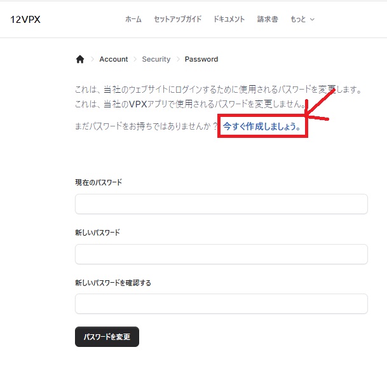Open the ドキュメント navigation item
This screenshot has height=366, width=387.
(229, 19)
